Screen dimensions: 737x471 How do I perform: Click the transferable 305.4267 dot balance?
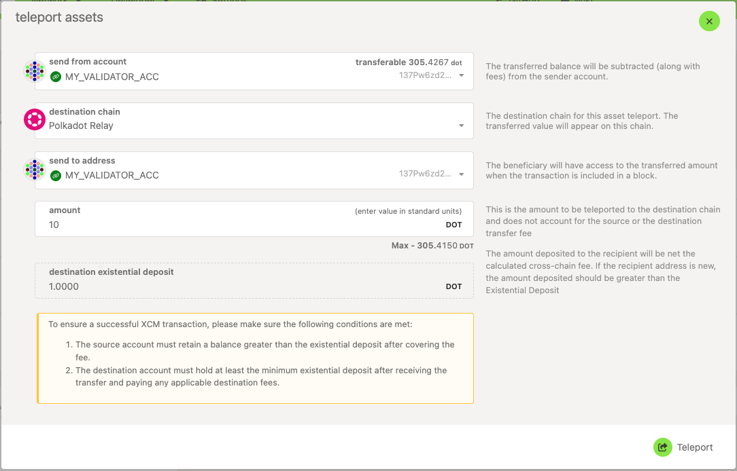409,62
